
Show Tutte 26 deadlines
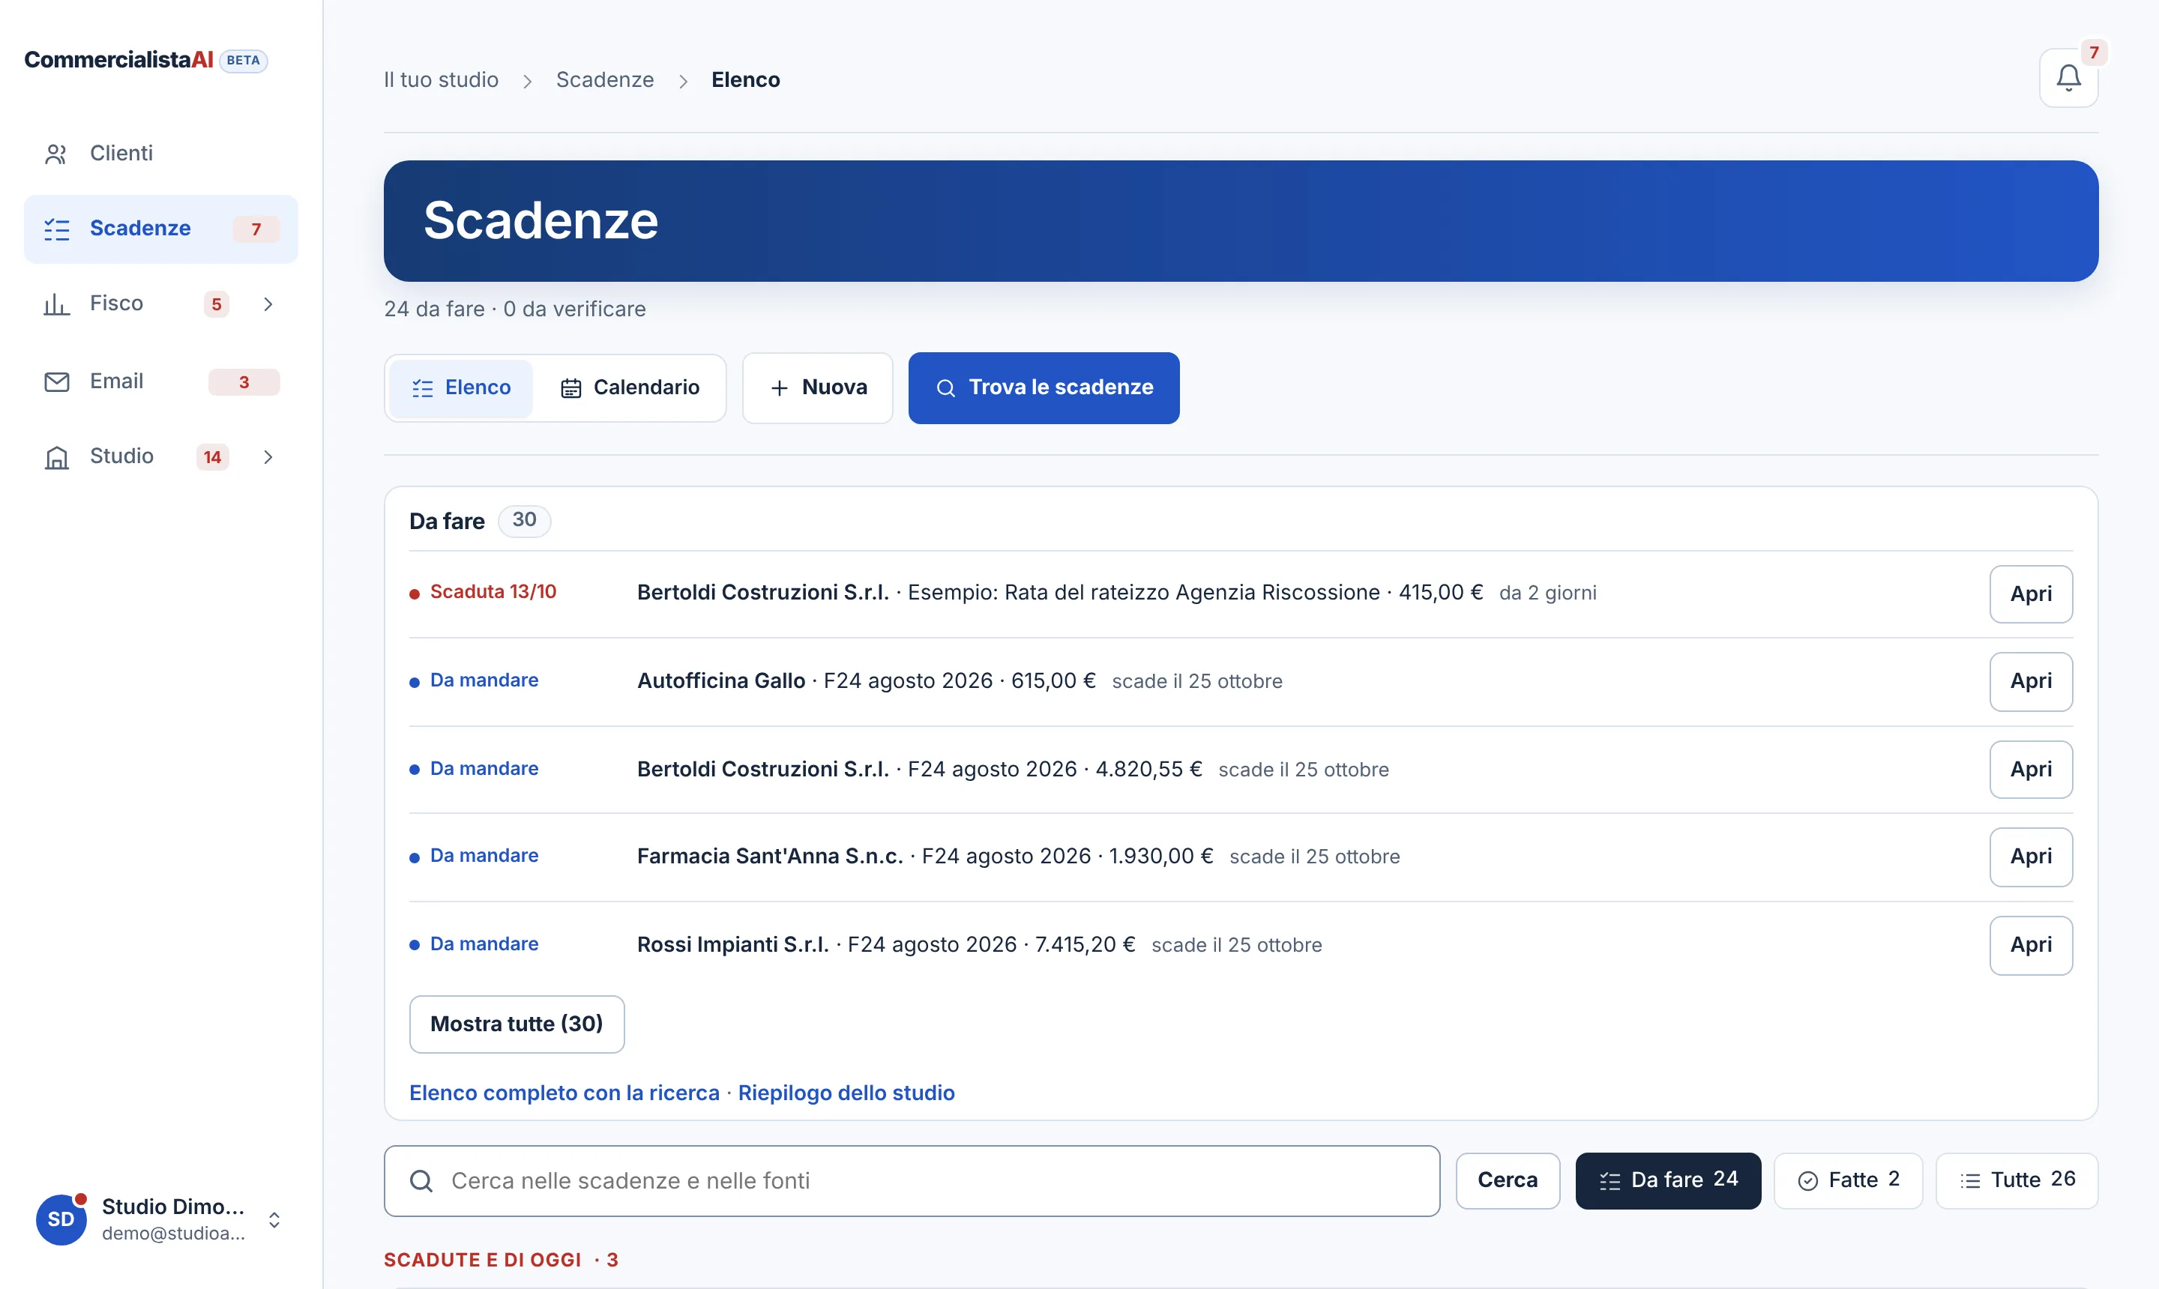pyautogui.click(x=2017, y=1180)
